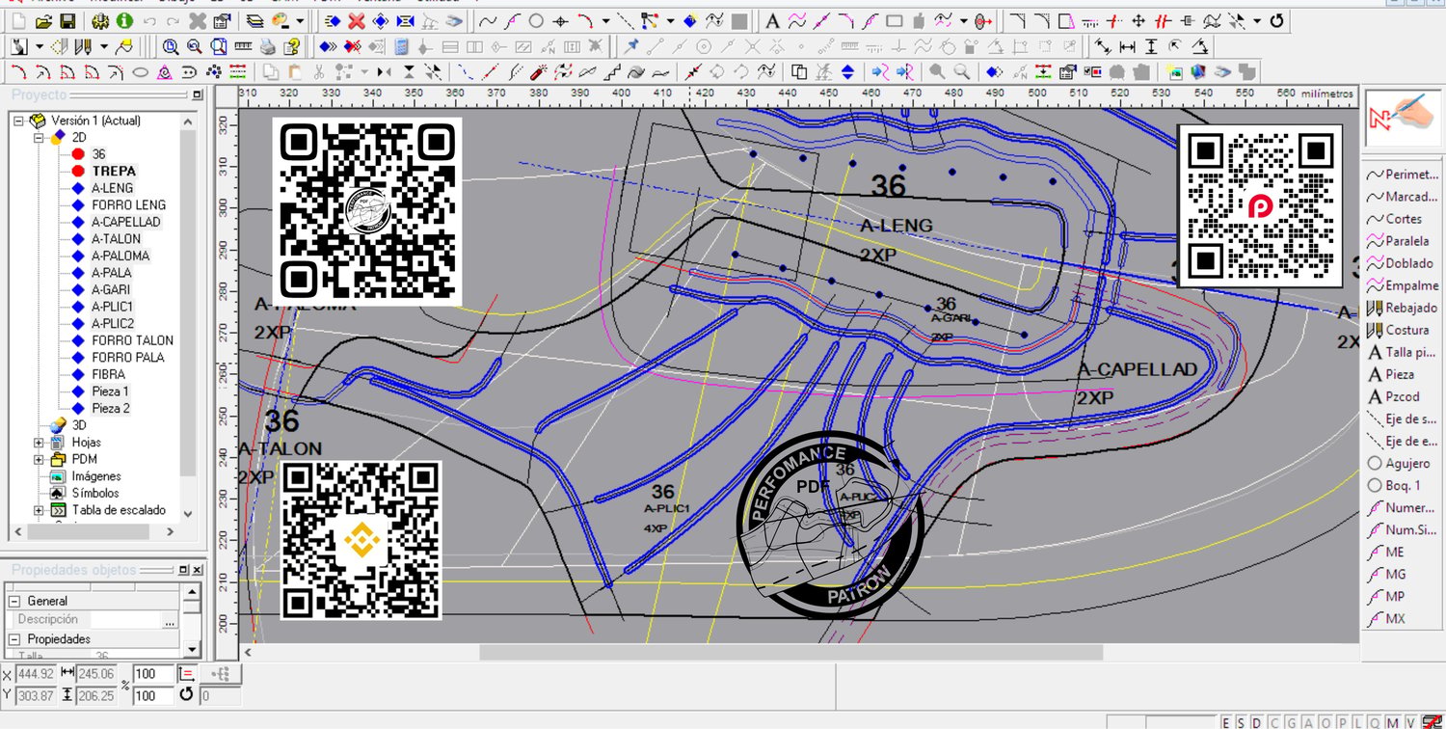Click the zoom-in magnifier with Q icon

pos(171,46)
